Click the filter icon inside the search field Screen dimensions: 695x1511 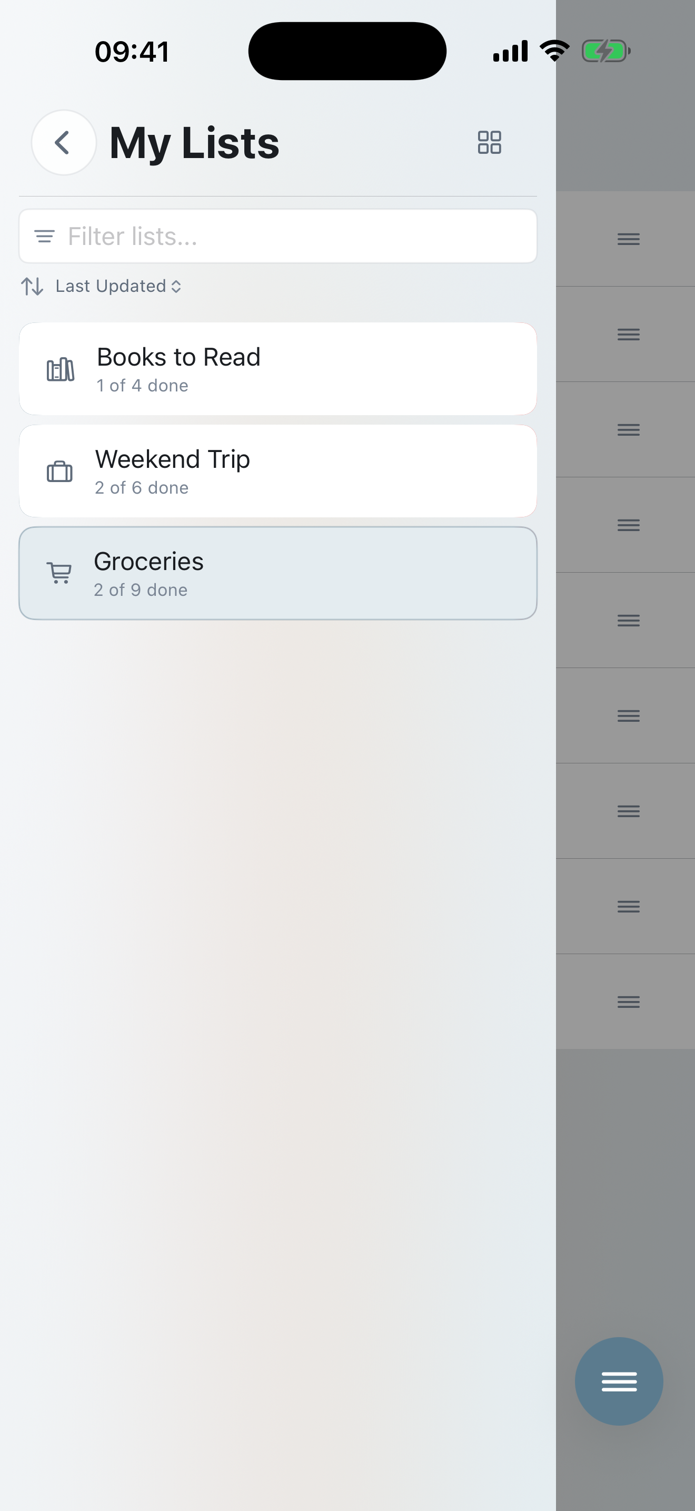pos(44,236)
